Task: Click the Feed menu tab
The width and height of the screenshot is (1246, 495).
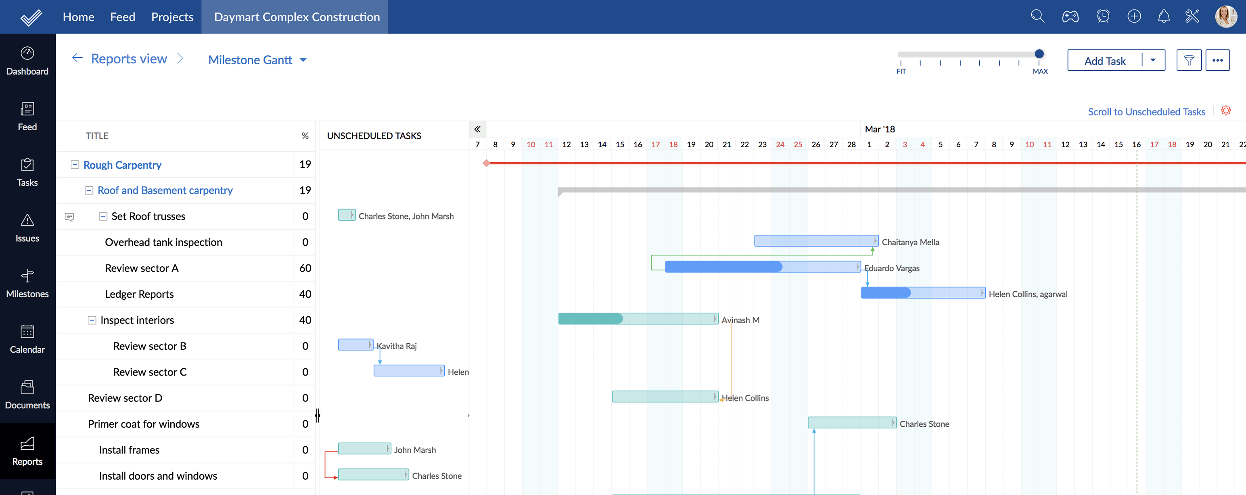Action: [123, 17]
